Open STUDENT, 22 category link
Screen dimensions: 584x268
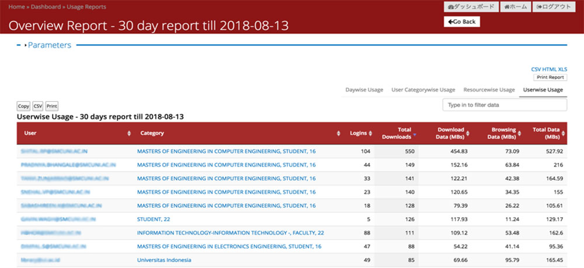154,219
